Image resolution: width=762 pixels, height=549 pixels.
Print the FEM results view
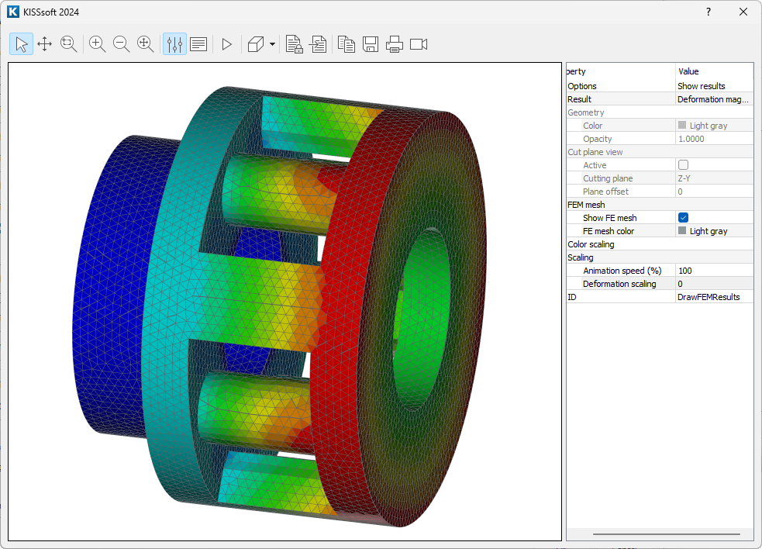coord(395,44)
